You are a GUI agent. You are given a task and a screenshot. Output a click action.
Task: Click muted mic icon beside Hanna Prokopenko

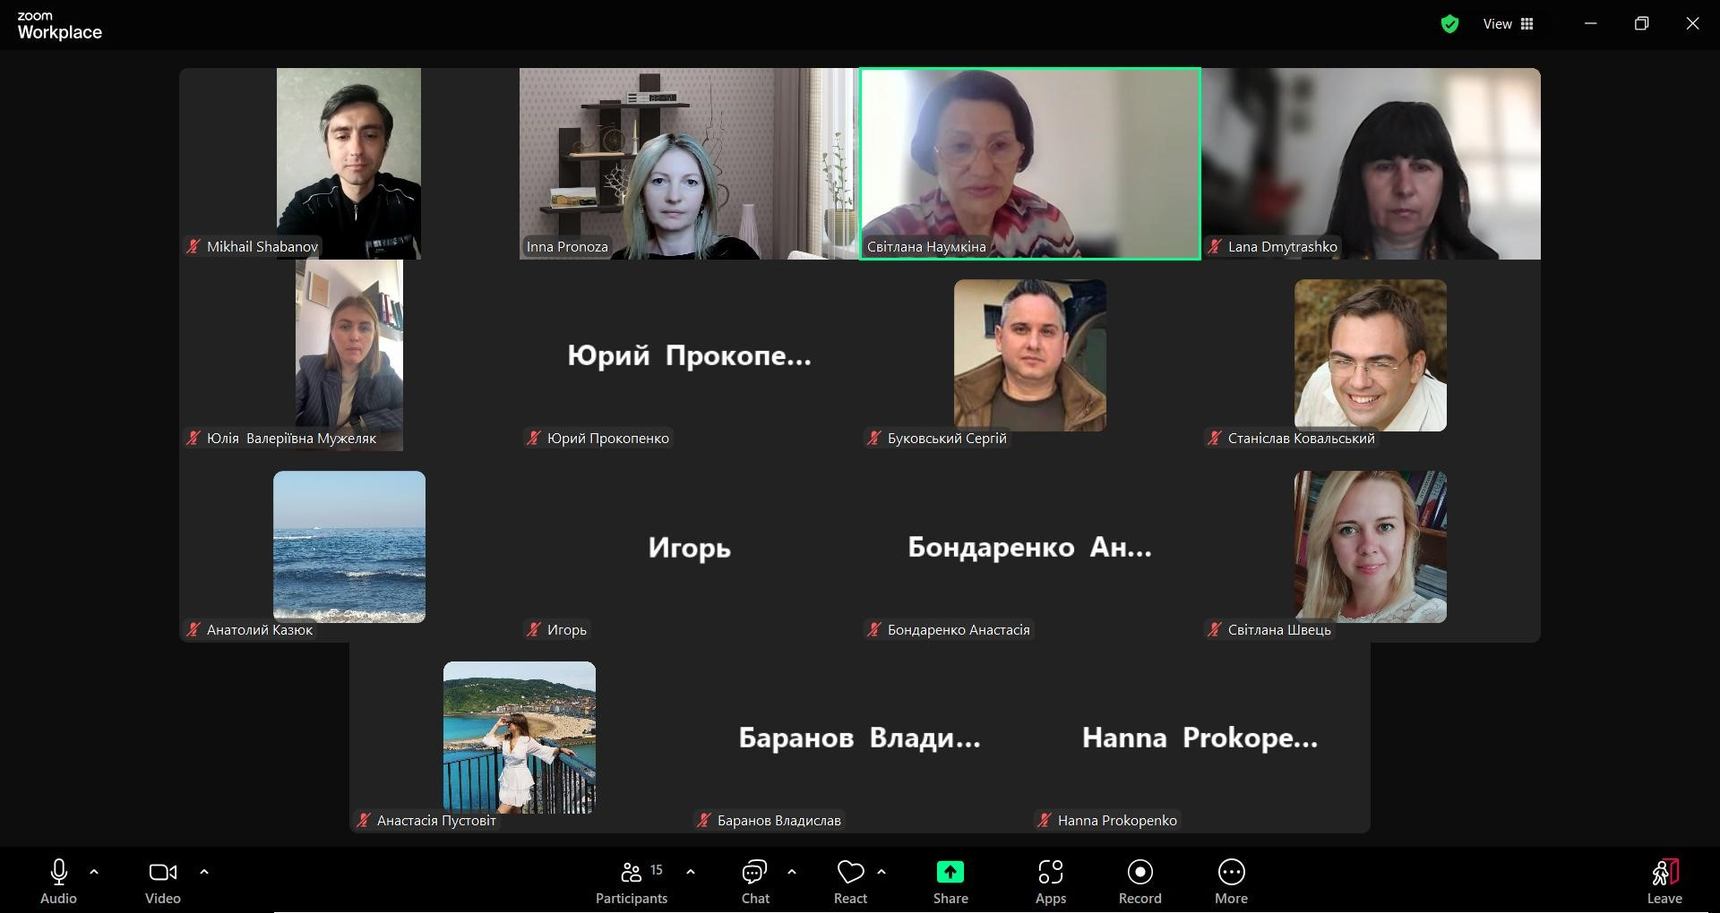pos(1044,821)
